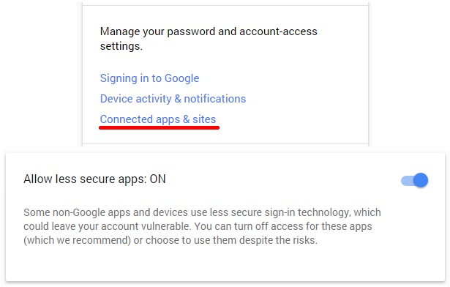
Task: Click the text '(which we recommend)' in the paragraph
Action: [78, 240]
